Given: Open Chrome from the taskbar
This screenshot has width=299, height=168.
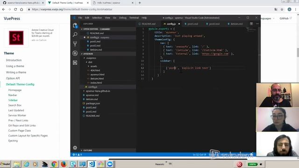Looking at the screenshot, I should [54, 164].
